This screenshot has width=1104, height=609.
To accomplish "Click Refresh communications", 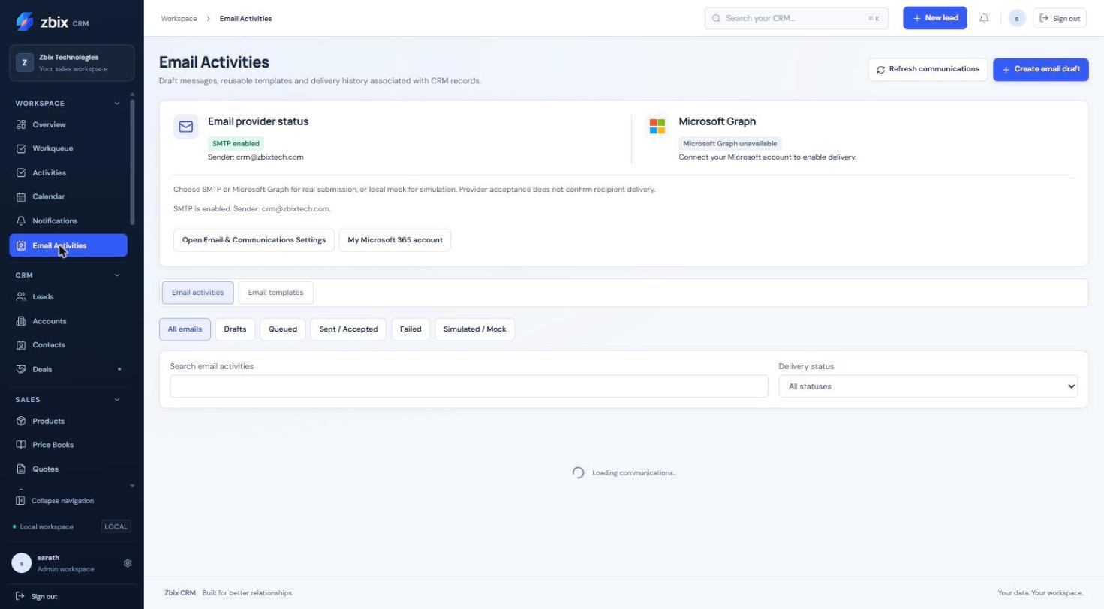I will [x=928, y=69].
